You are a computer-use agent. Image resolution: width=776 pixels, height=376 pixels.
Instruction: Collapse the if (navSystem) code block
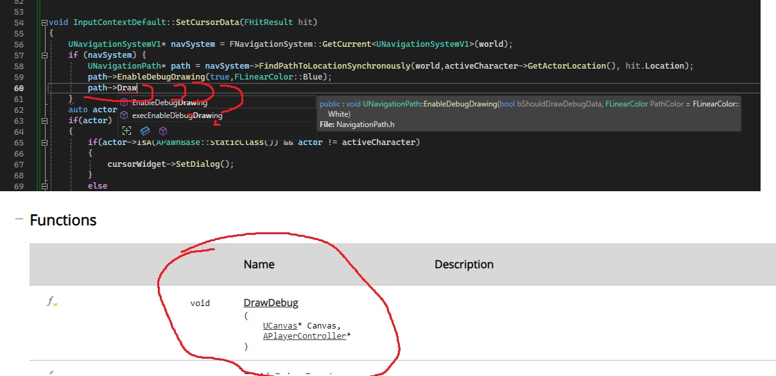click(44, 55)
